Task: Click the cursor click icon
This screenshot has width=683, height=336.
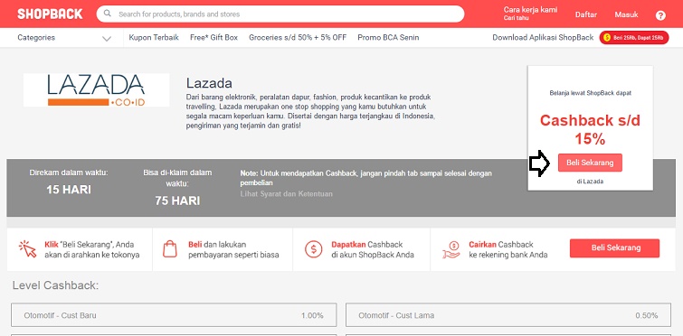Action: pyautogui.click(x=27, y=249)
